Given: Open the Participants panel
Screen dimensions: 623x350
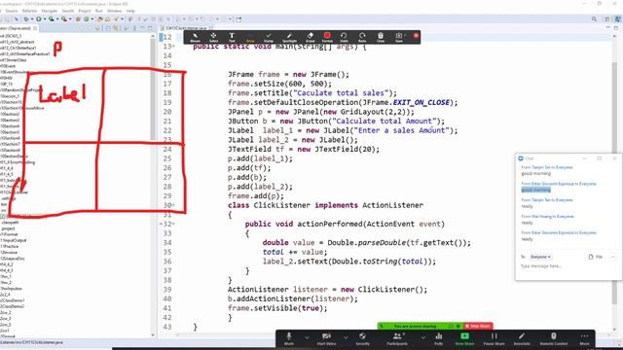Looking at the screenshot, I should point(397,338).
